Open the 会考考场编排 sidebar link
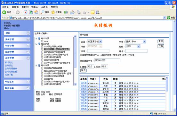177x116 pixels. (11, 68)
